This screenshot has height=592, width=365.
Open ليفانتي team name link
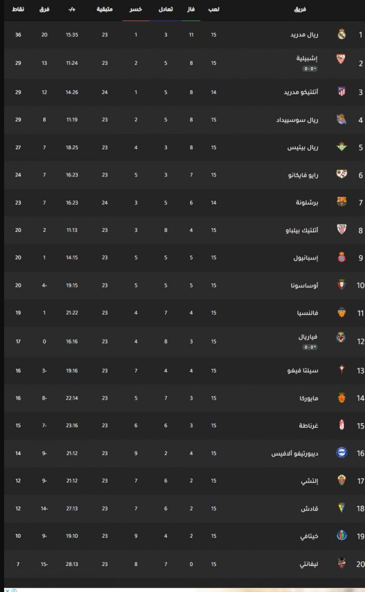309,564
